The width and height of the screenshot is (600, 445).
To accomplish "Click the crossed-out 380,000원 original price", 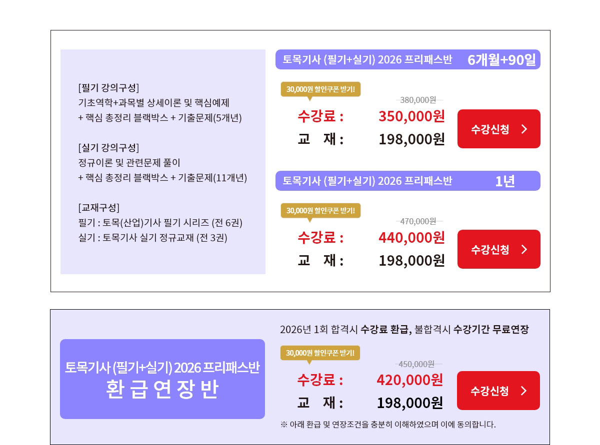I will [x=418, y=100].
